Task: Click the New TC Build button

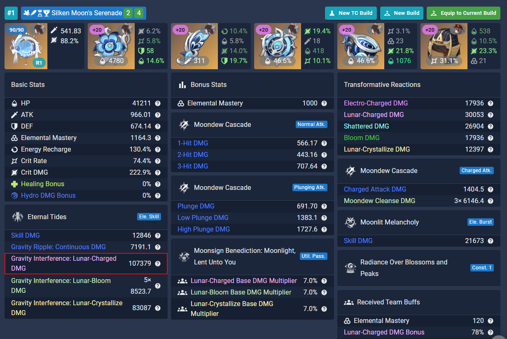Action: 351,13
